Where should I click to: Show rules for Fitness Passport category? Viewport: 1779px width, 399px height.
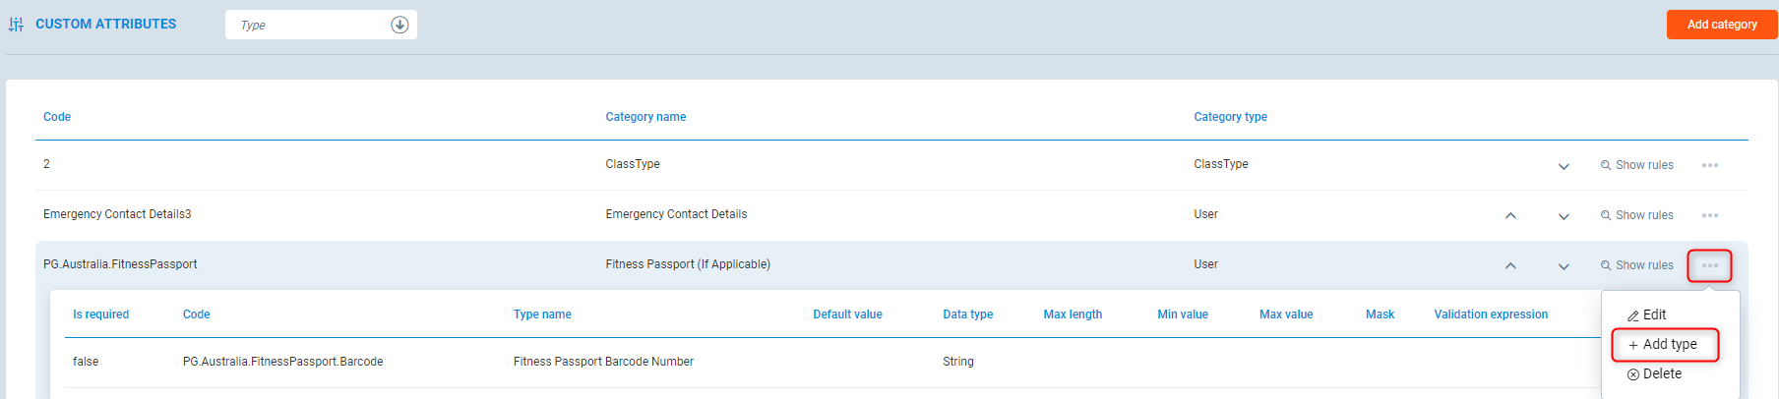click(1636, 265)
